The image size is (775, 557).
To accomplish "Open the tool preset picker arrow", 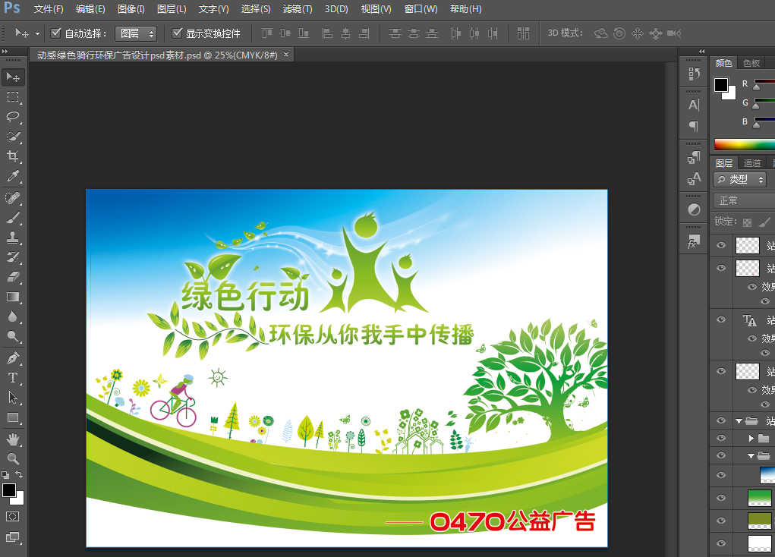I will click(x=37, y=33).
